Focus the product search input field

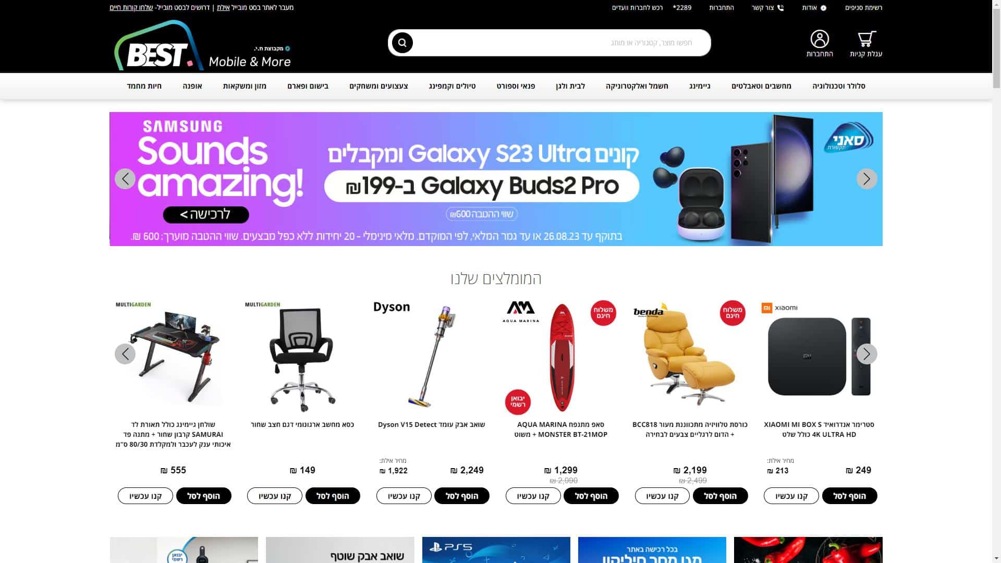(x=560, y=43)
